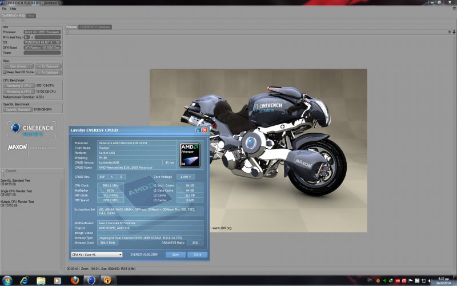
Task: Minimize the Lavalys EVEREST CPUID window
Action: (x=198, y=130)
